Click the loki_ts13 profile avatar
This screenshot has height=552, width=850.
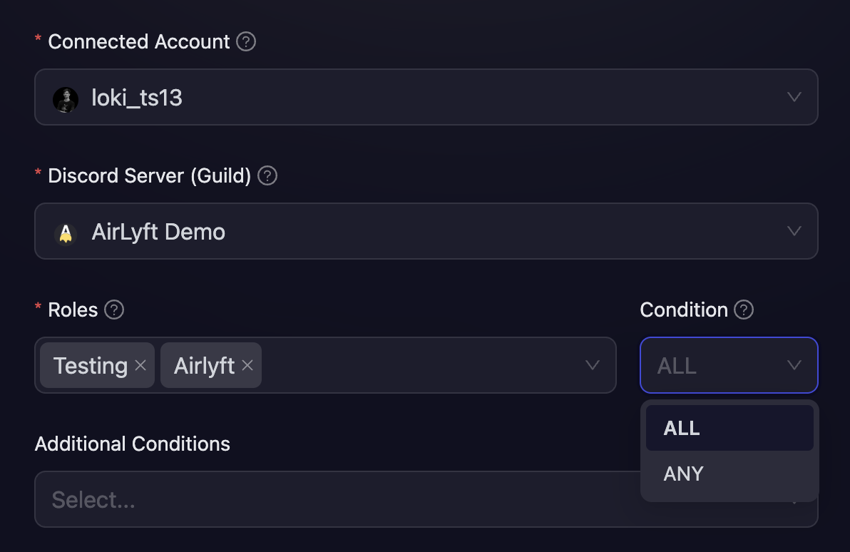[65, 97]
